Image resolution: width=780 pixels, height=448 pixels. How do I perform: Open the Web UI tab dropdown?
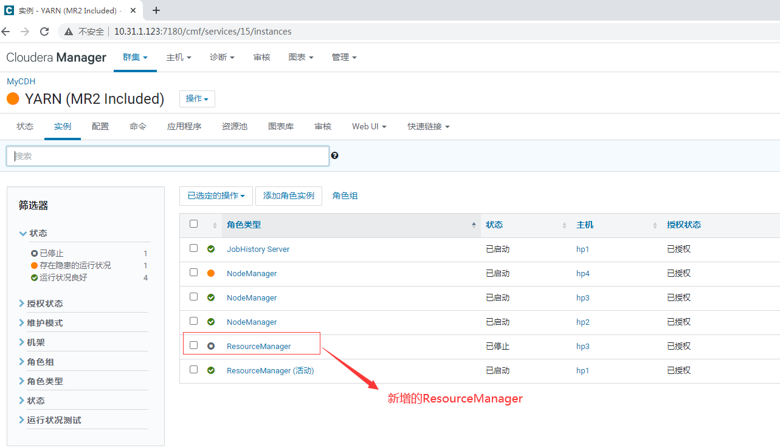[x=369, y=126]
